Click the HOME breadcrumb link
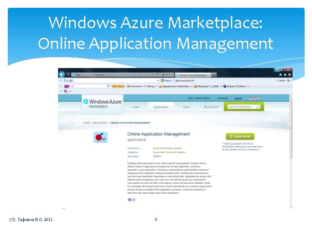The image size is (312, 234). [x=86, y=123]
